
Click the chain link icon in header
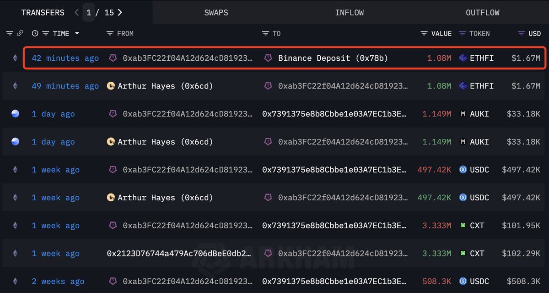20,33
